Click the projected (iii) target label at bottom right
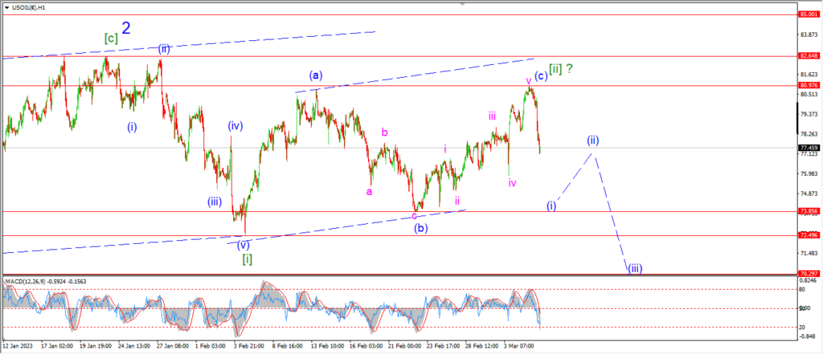Viewport: 823px width, 354px height. 635,269
